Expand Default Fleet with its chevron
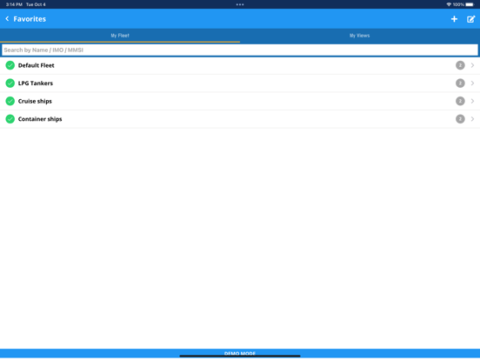 click(472, 65)
